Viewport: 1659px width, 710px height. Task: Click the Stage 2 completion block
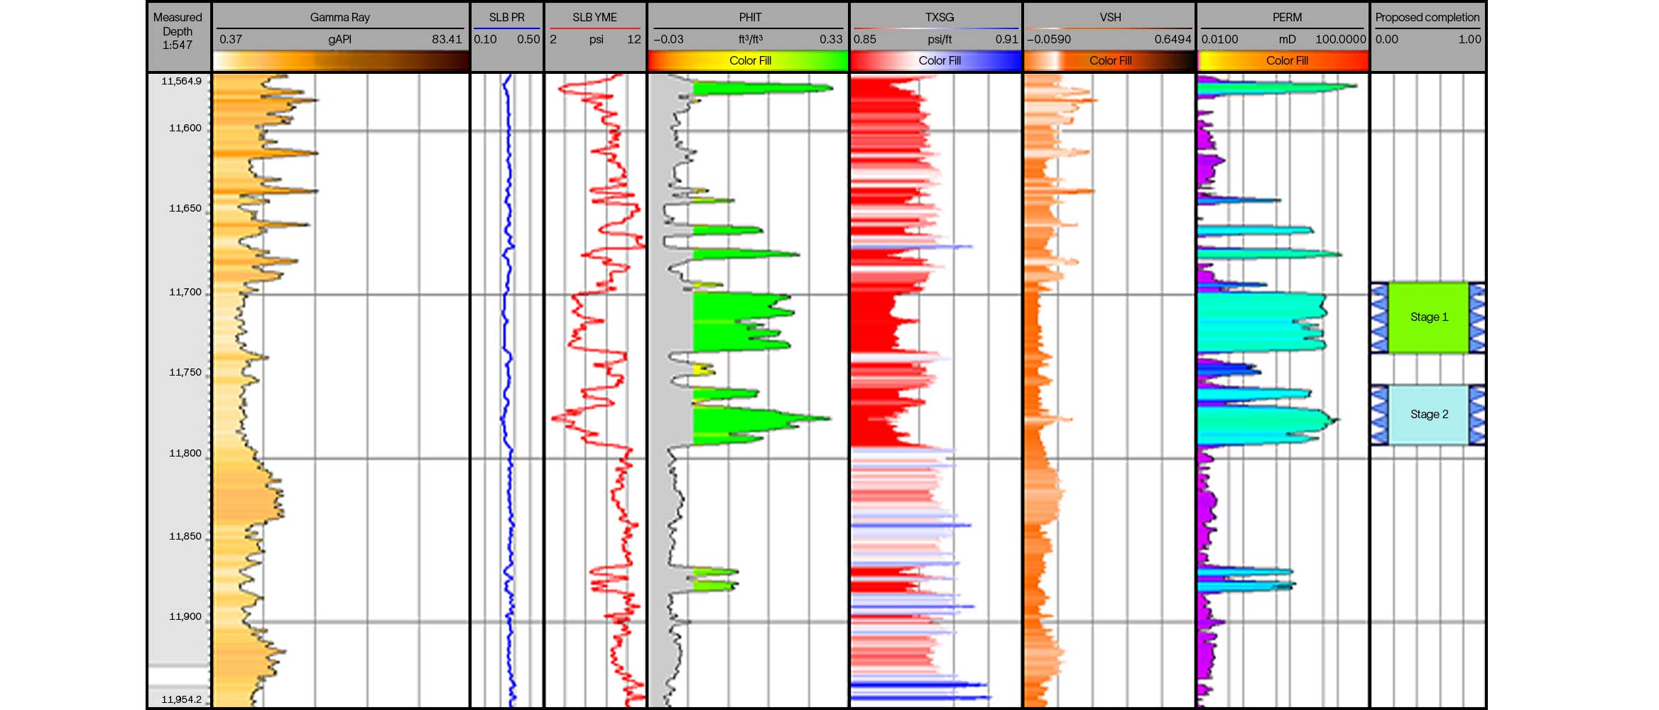pos(1427,414)
